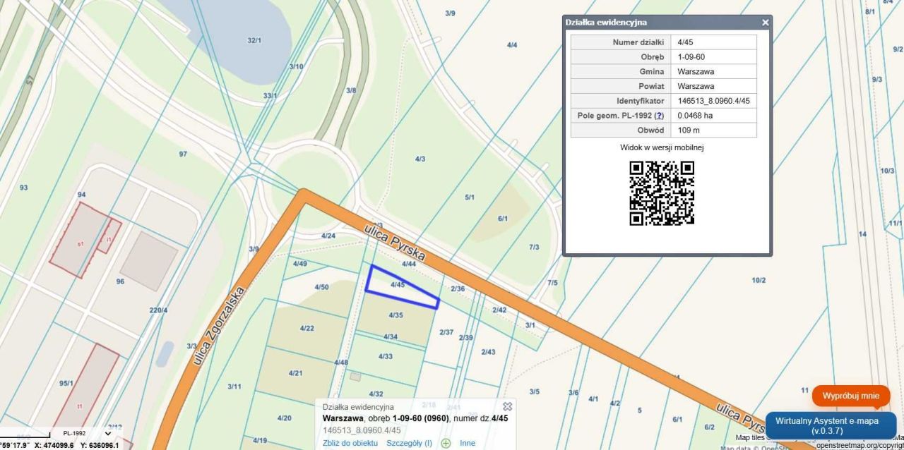Click the QR code for mobile view
904x450 pixels.
coord(662,192)
